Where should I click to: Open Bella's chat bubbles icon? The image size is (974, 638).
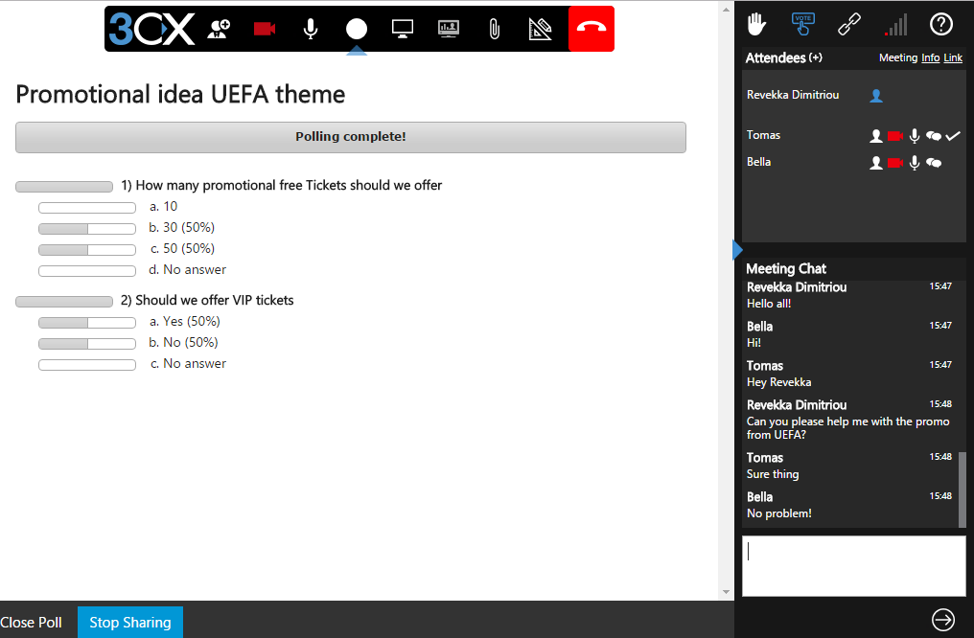[934, 163]
